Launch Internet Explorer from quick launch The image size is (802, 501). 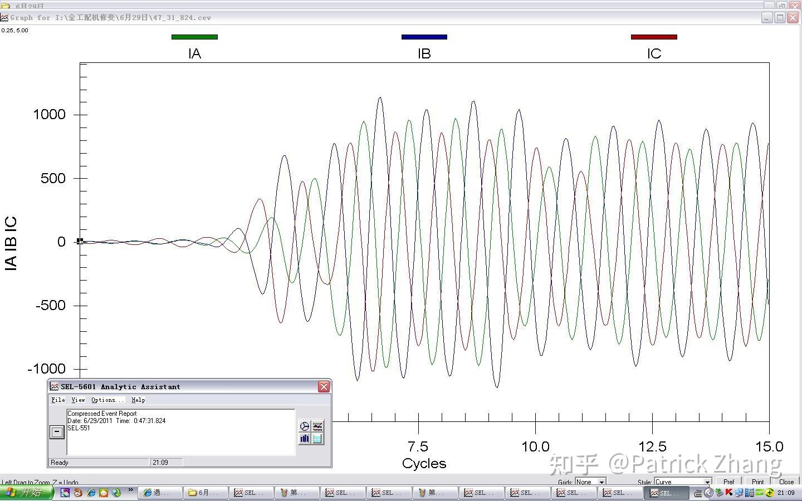click(91, 493)
